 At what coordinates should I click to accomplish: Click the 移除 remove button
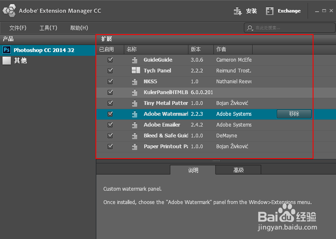(x=294, y=114)
